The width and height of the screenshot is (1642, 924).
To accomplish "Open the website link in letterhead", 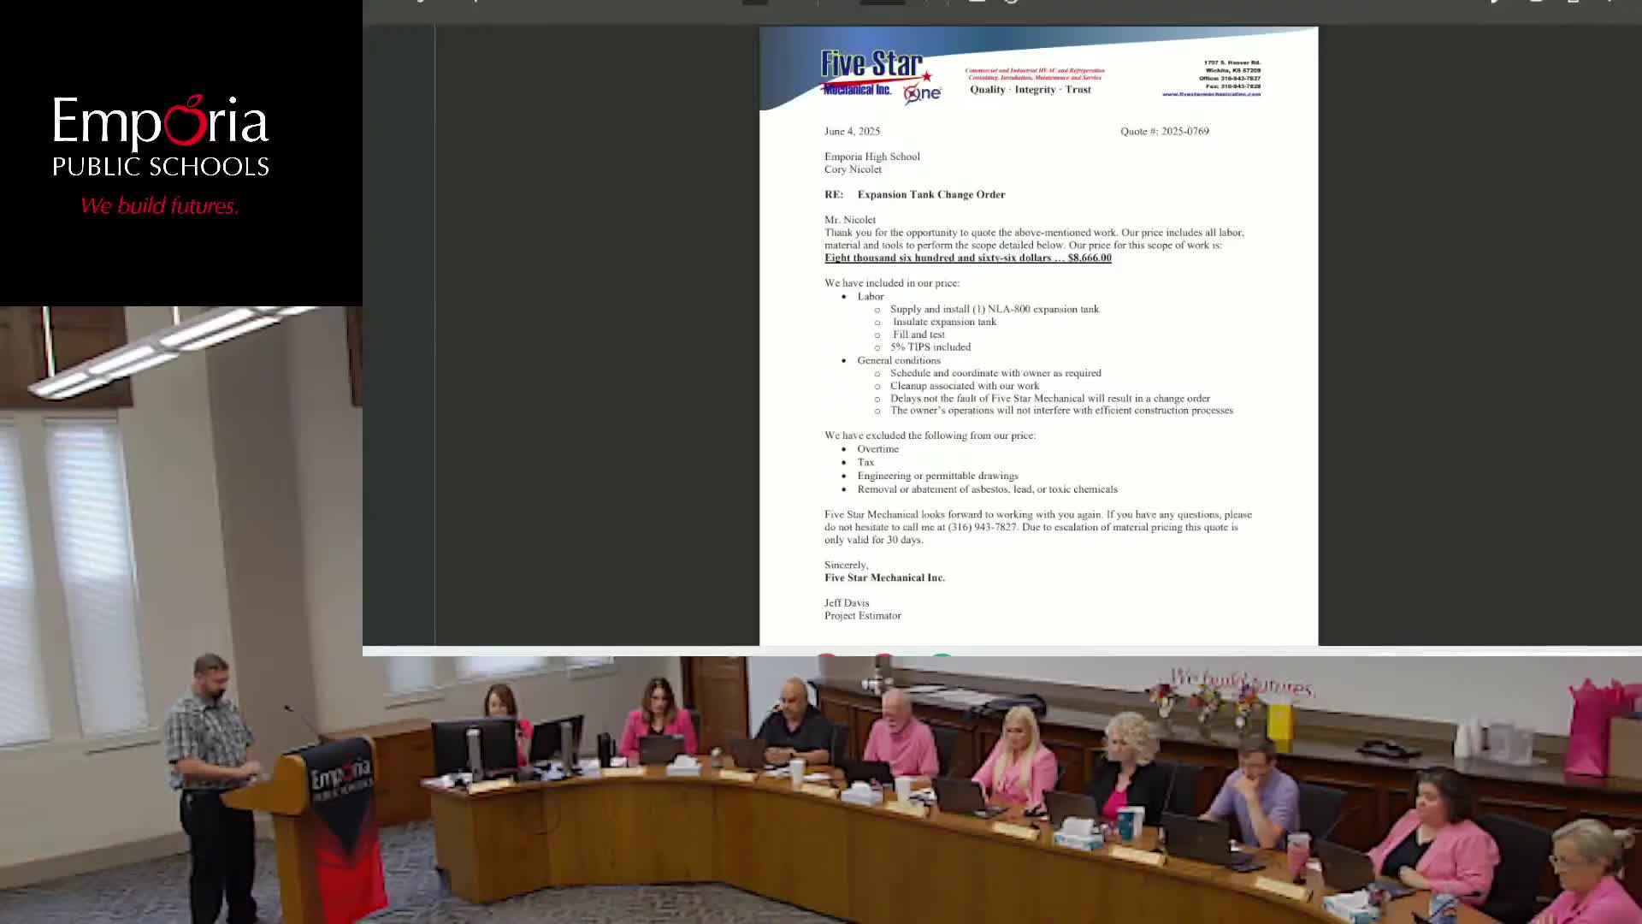I will [1211, 94].
